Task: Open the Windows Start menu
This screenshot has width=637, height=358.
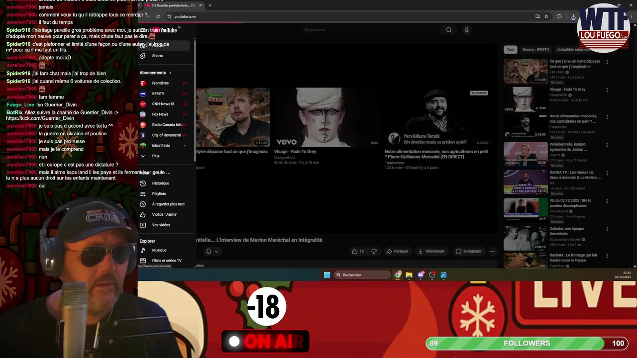Action: pyautogui.click(x=327, y=275)
